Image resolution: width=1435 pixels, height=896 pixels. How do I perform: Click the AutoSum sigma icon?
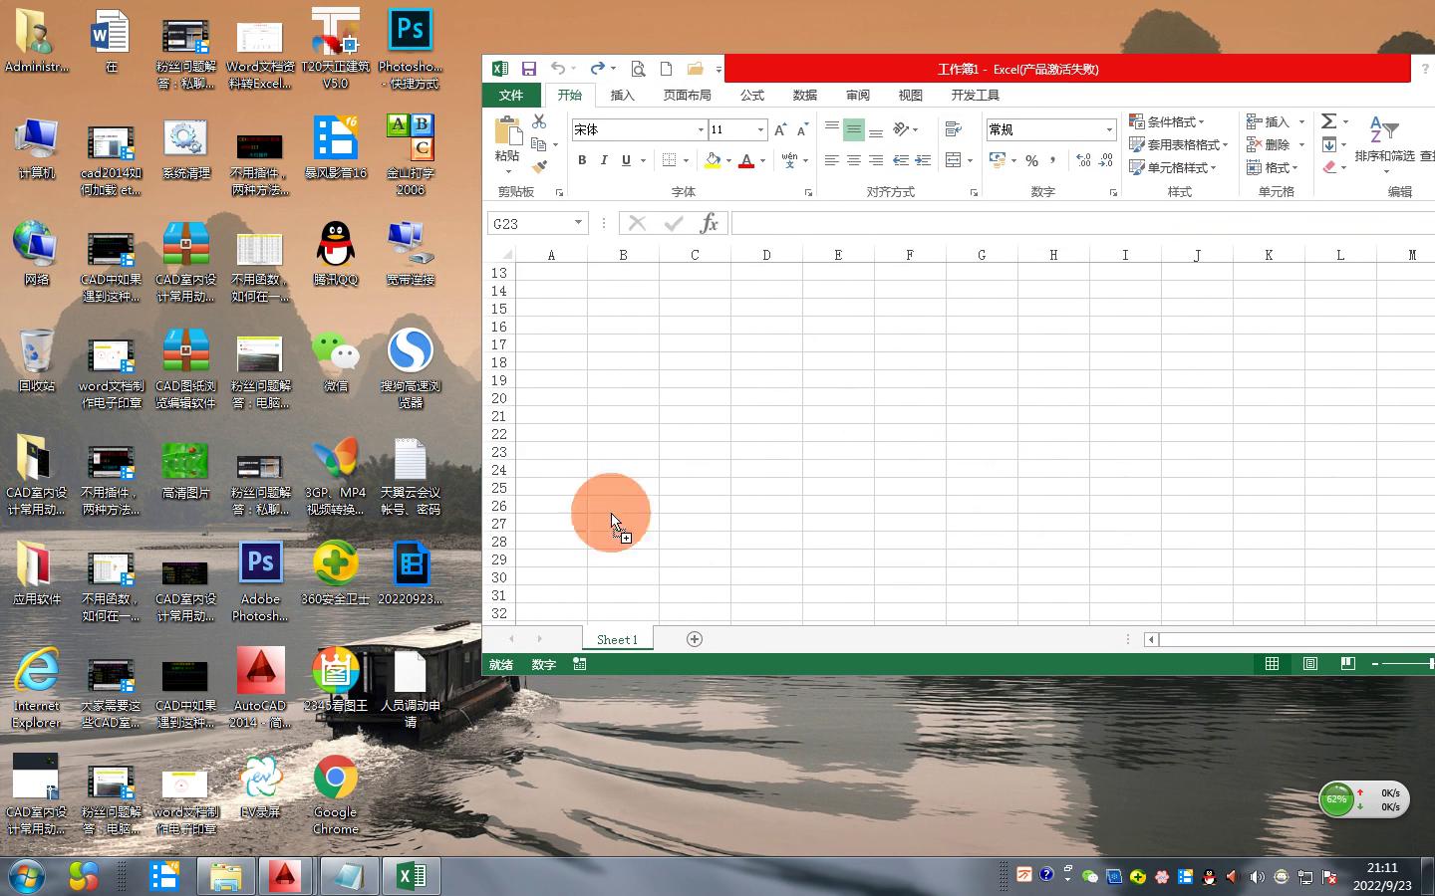(1328, 121)
